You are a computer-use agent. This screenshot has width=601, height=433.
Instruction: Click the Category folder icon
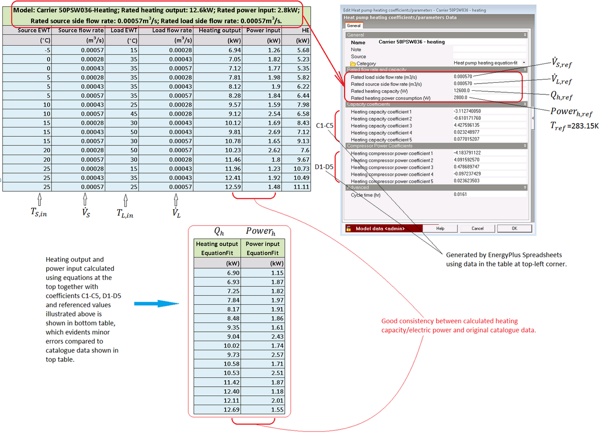point(353,64)
